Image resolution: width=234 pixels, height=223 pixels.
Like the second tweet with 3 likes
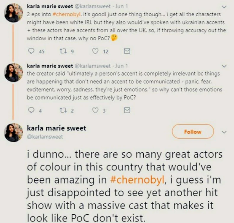pos(95,110)
